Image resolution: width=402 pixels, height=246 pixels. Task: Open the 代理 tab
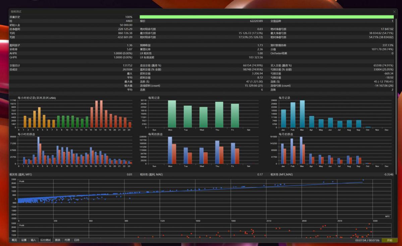[67, 240]
